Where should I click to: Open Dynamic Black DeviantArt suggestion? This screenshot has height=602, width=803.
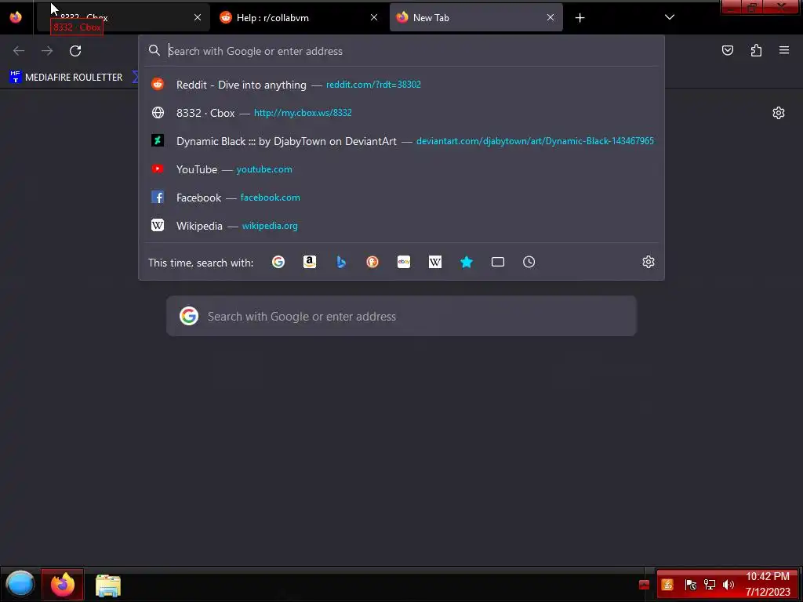pos(401,141)
